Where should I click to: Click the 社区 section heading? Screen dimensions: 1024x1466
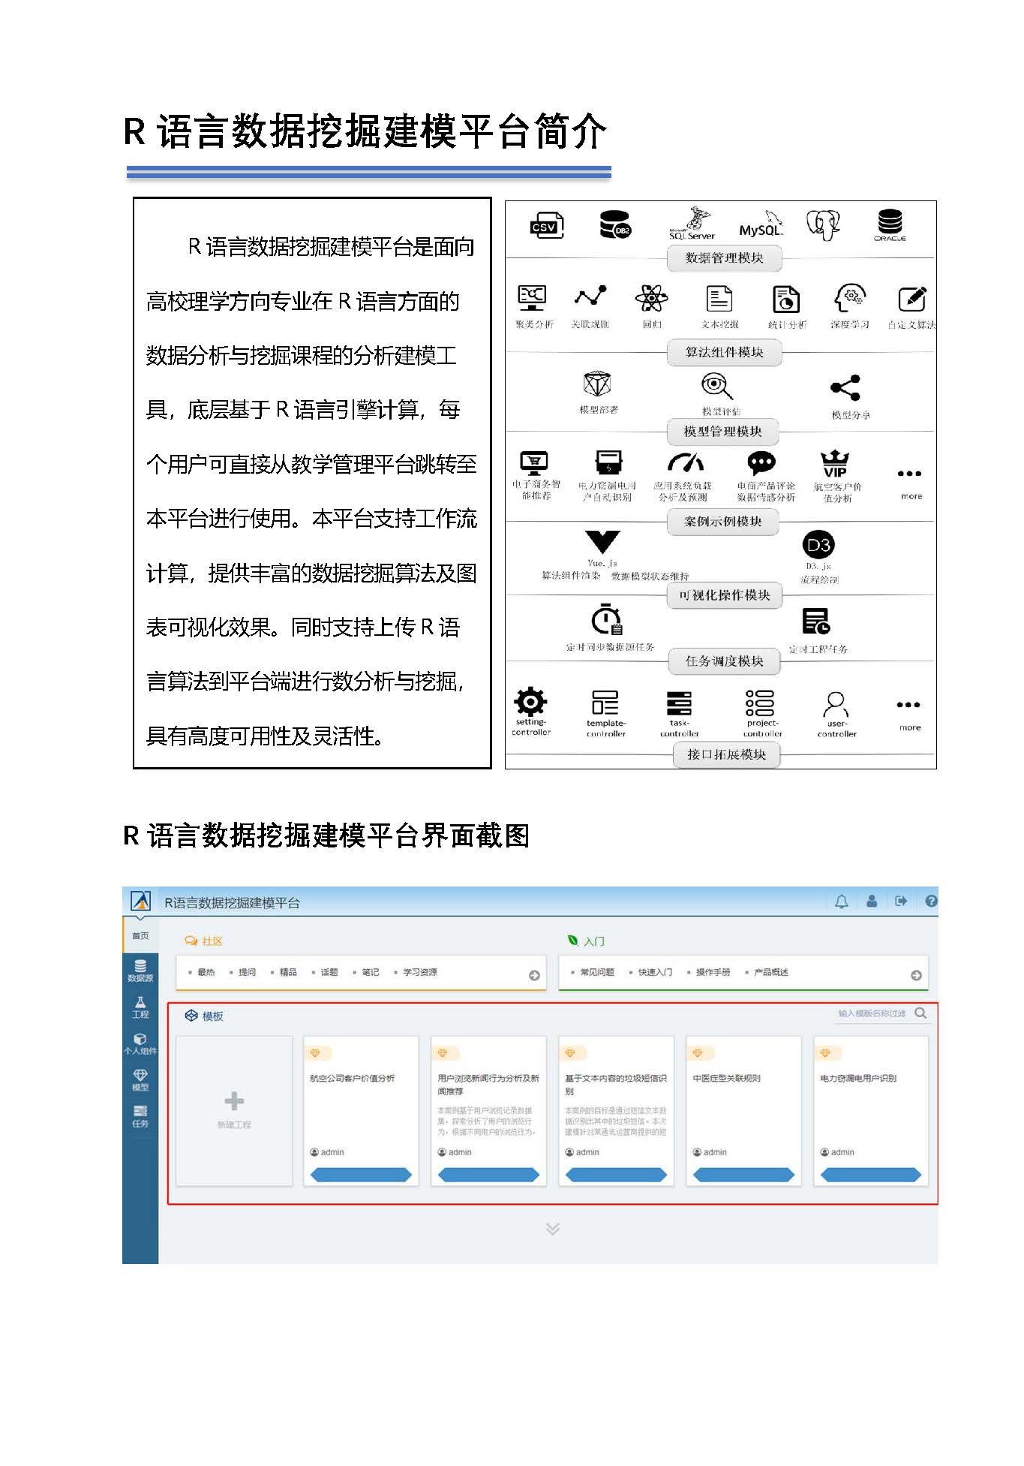tap(204, 941)
